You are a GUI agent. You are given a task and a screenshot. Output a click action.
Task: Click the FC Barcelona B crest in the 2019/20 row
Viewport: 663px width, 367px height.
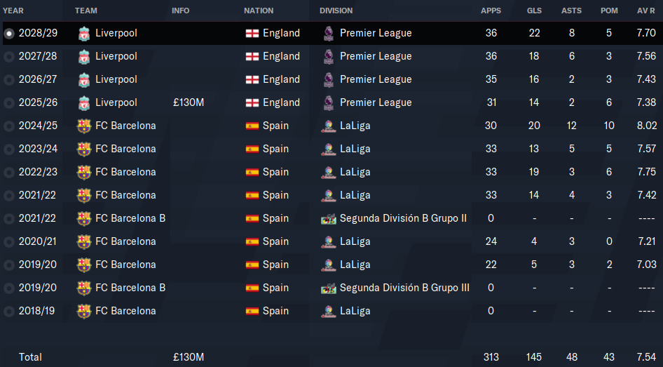pyautogui.click(x=83, y=288)
